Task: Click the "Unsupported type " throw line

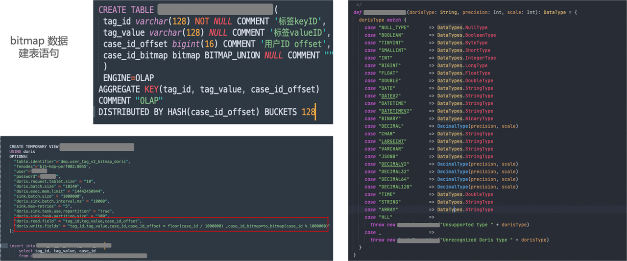Action: (450, 225)
